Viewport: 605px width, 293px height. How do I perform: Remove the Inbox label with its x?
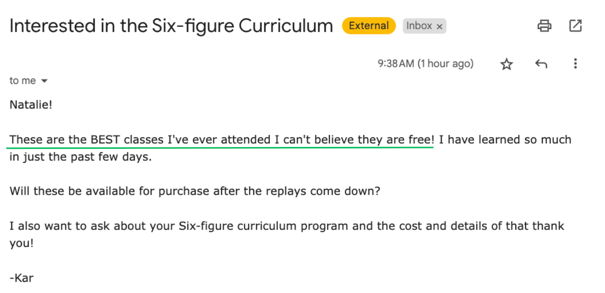(x=439, y=27)
